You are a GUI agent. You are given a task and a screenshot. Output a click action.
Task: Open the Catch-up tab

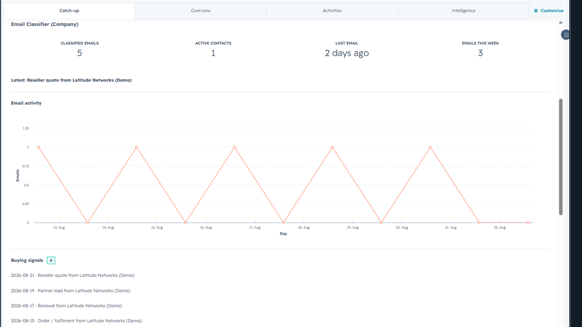[x=69, y=11]
